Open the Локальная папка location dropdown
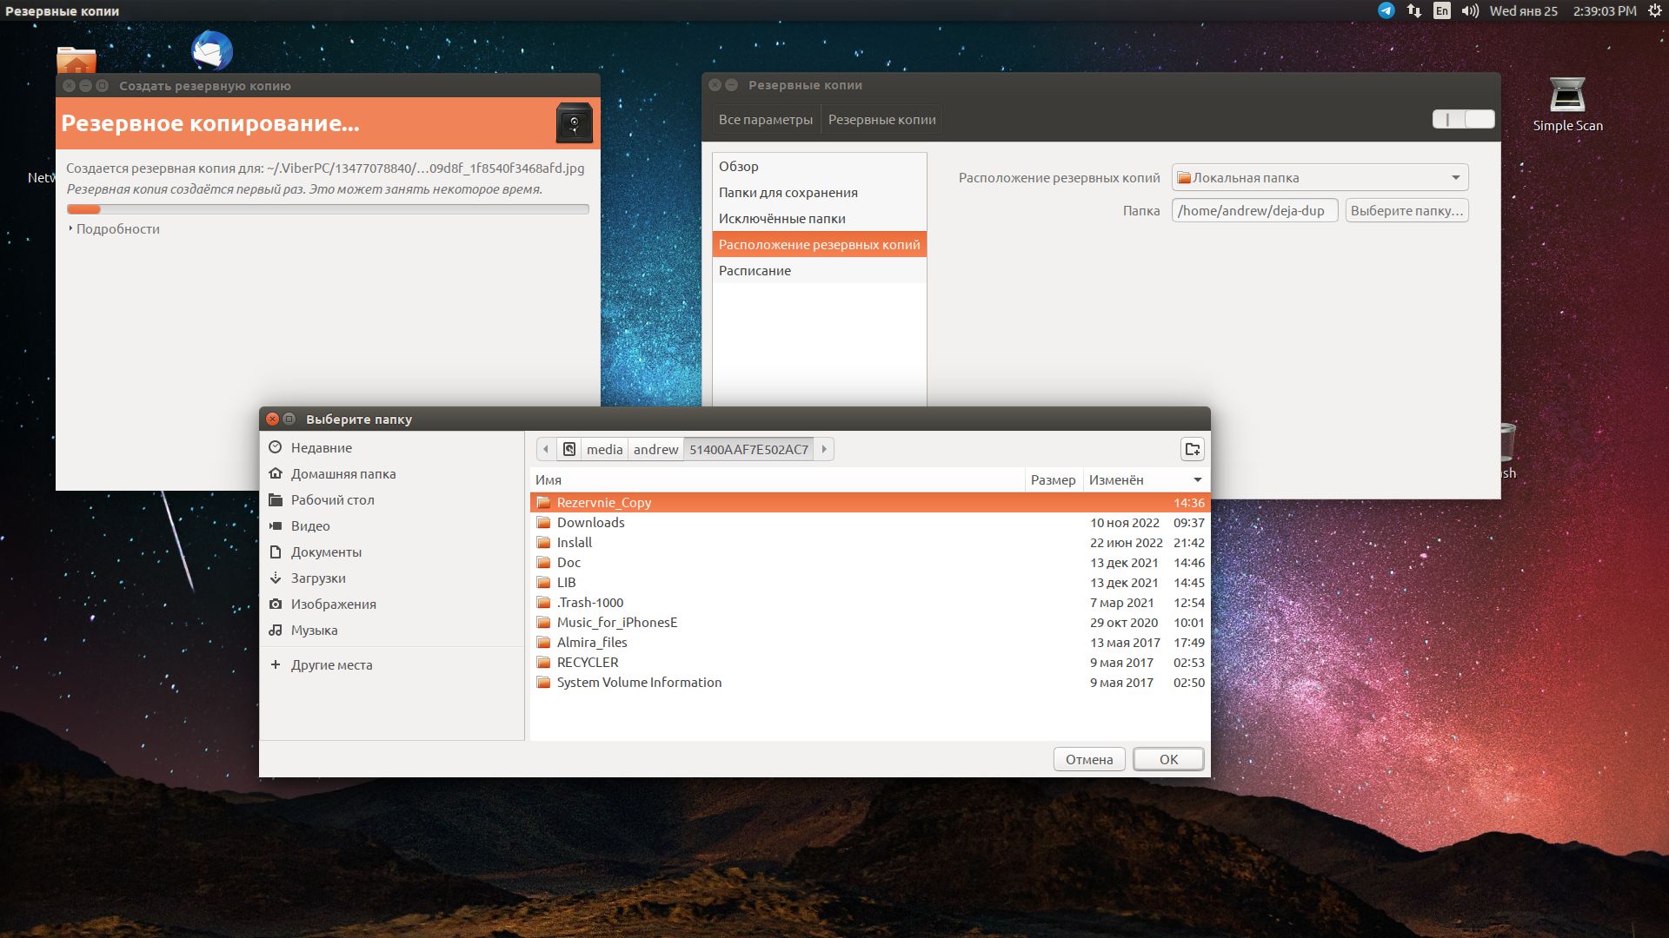Screen dimensions: 1669x938 1320,177
